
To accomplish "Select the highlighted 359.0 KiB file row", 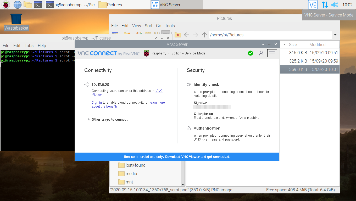I will coord(309,69).
